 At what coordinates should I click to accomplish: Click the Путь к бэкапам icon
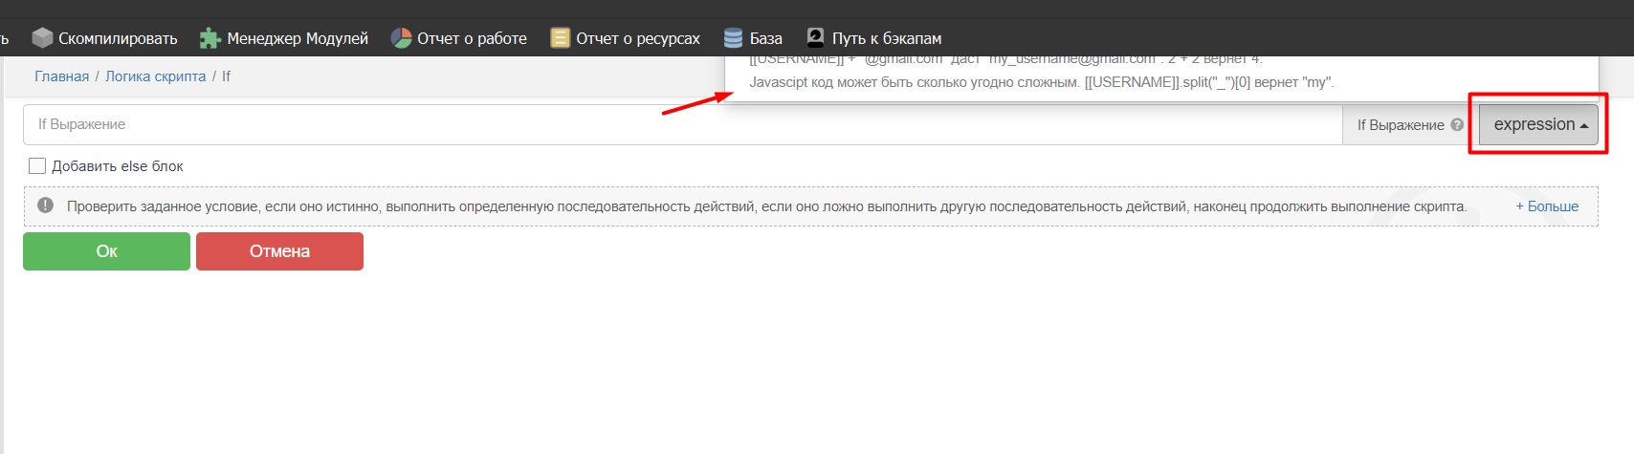coord(815,38)
